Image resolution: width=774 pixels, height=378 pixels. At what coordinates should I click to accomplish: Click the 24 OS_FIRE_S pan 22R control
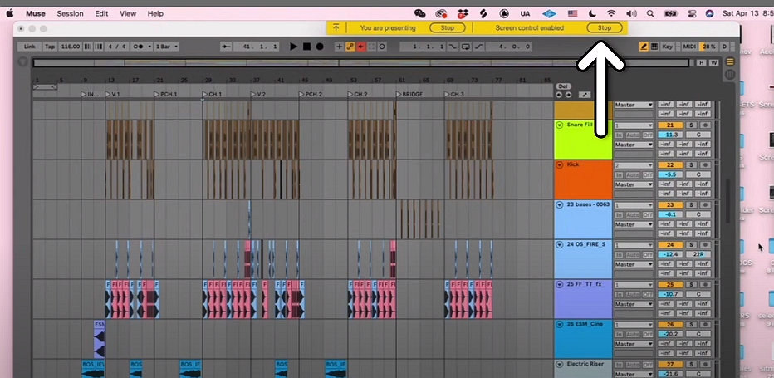698,254
